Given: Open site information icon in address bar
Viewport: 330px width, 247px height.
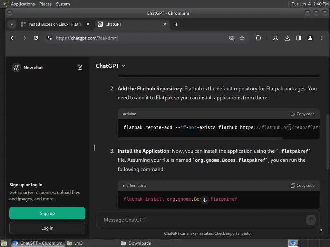Looking at the screenshot, I should click(49, 38).
